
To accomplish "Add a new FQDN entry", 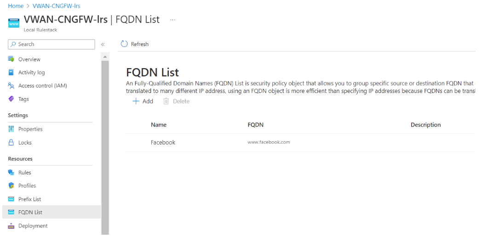I will point(143,101).
